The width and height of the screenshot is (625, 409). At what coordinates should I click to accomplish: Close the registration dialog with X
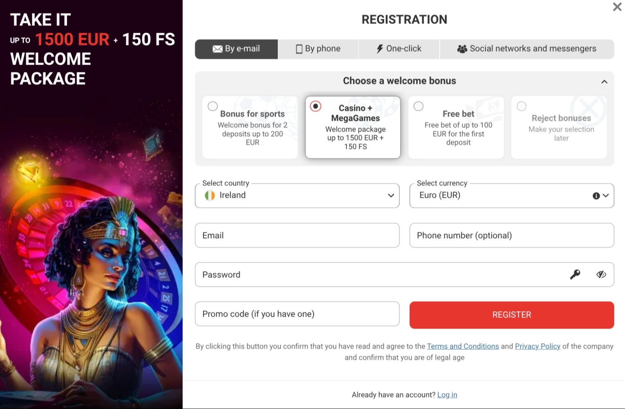pos(617,7)
